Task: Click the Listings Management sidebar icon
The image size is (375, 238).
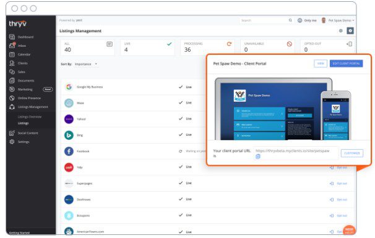Action: click(12, 107)
